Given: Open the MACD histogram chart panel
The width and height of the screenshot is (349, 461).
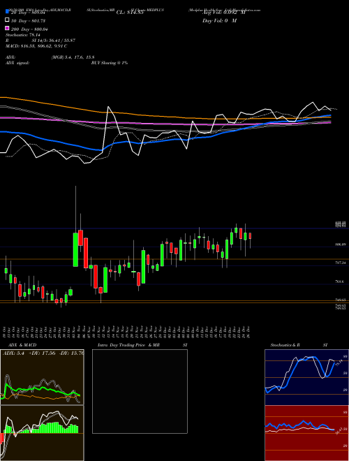Looking at the screenshot, I should pyautogui.click(x=42, y=433).
